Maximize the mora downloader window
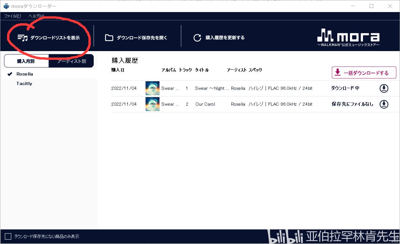 [371, 6]
